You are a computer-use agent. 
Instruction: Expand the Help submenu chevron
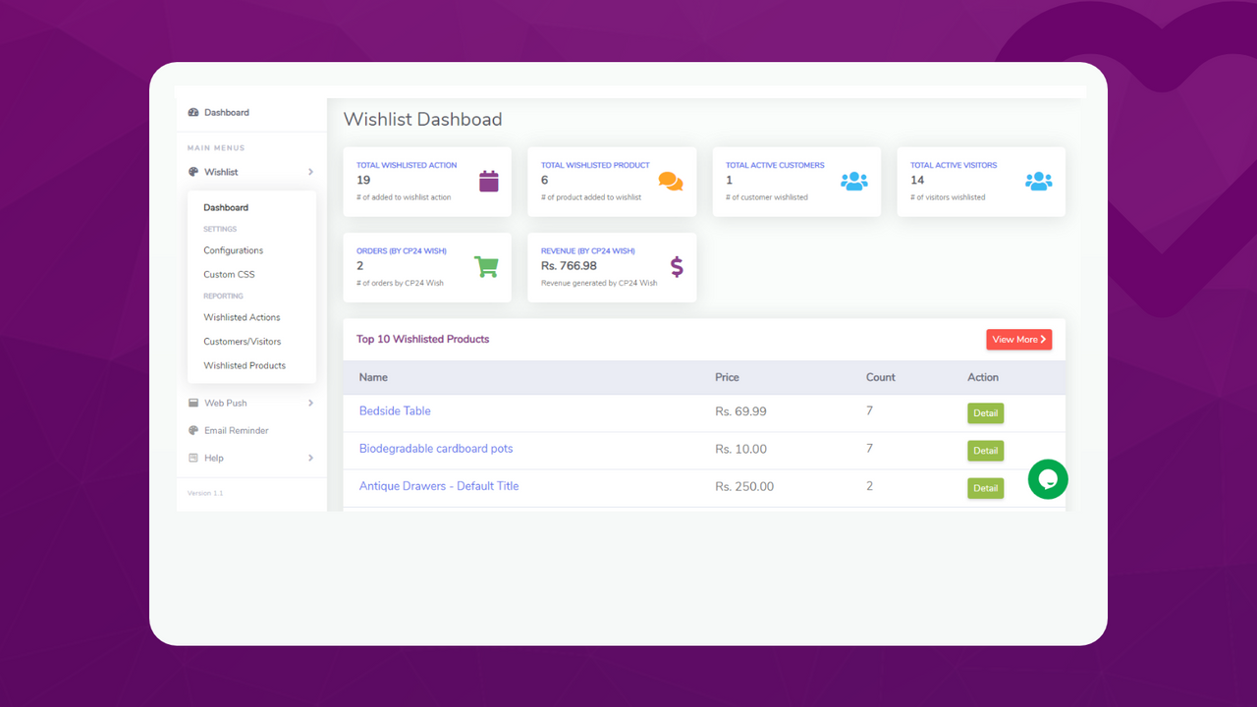[310, 458]
